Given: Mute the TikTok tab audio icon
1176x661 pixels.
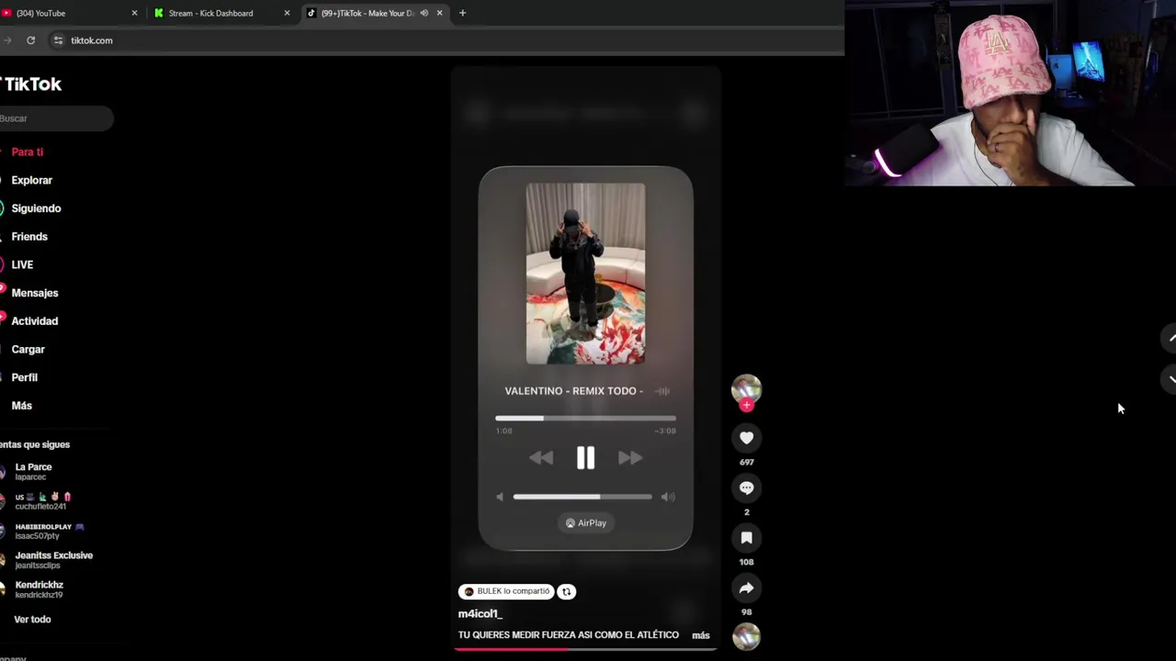Looking at the screenshot, I should (x=424, y=13).
